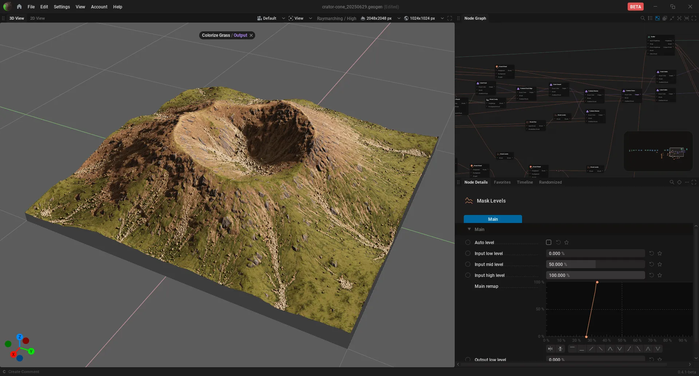Click the flip horizontal curve icon
Viewport: 699px width, 376px height.
tap(550, 349)
